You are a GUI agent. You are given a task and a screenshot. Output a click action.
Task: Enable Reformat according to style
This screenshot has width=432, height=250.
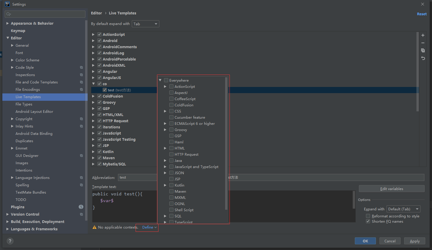point(368,216)
